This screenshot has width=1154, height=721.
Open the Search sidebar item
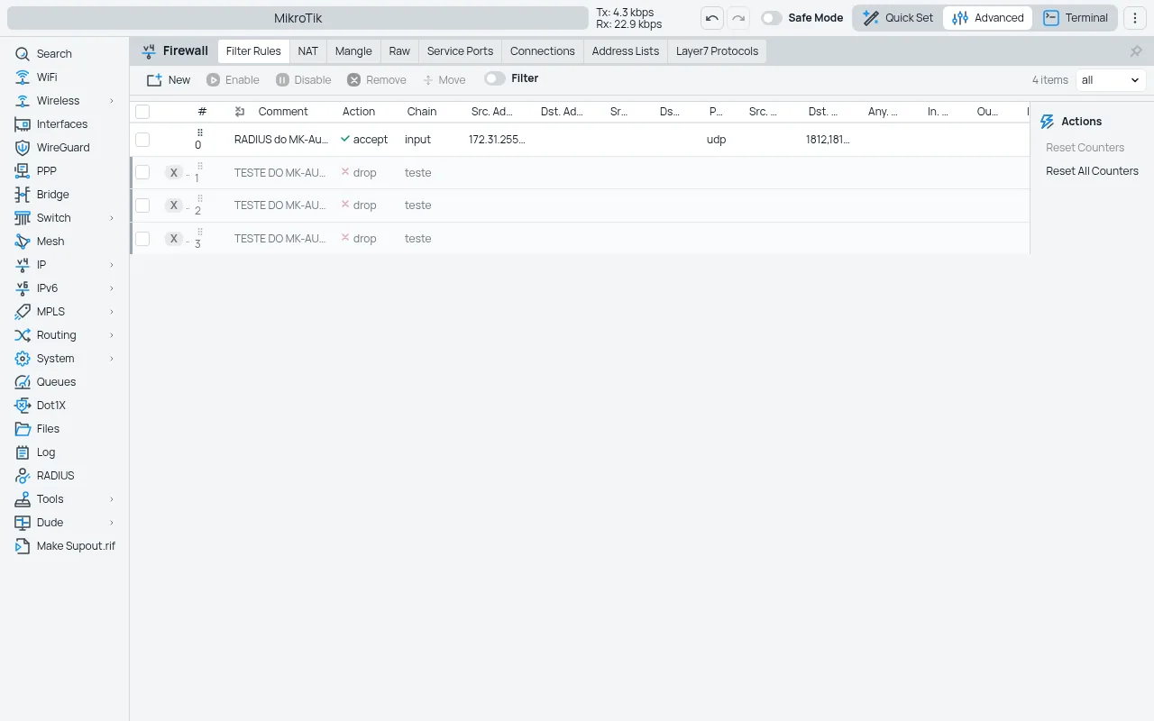coord(54,54)
